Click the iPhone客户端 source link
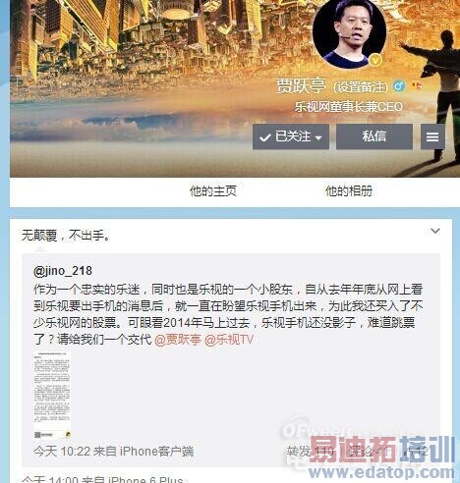The width and height of the screenshot is (460, 483). [x=156, y=452]
